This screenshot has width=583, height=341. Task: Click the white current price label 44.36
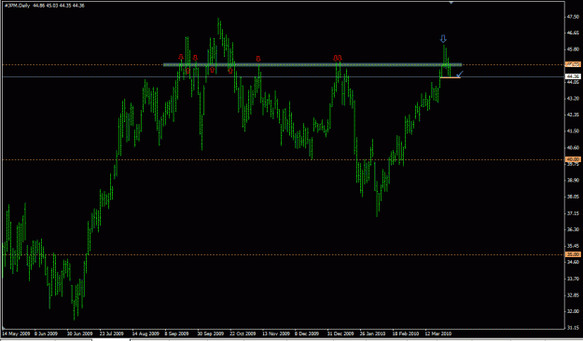573,76
